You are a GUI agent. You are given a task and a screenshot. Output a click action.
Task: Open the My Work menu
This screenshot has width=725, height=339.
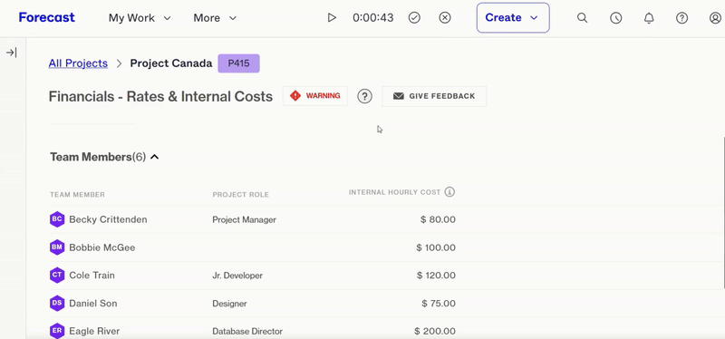tap(140, 18)
